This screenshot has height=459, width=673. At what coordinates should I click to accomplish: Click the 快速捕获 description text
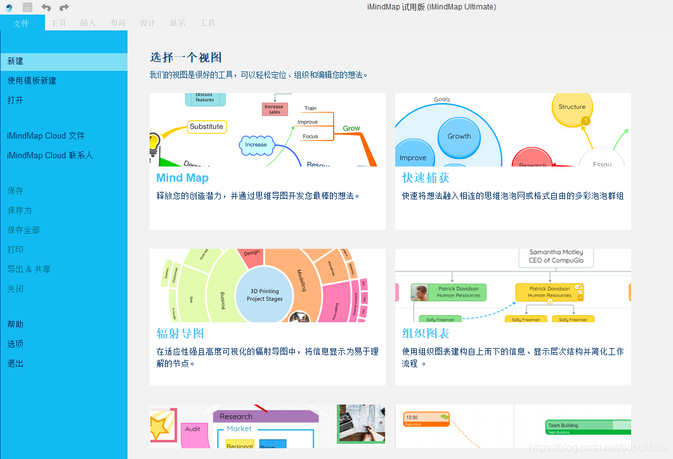513,196
